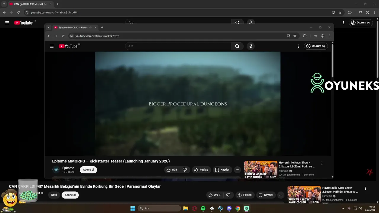Open the Epitome channel avatar

click(56, 170)
